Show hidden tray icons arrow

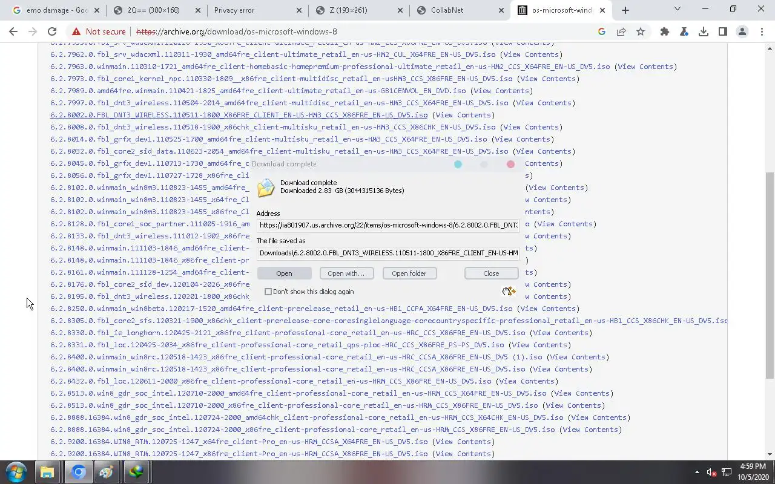click(697, 472)
